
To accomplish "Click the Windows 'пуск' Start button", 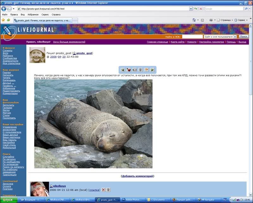I will tap(9, 200).
